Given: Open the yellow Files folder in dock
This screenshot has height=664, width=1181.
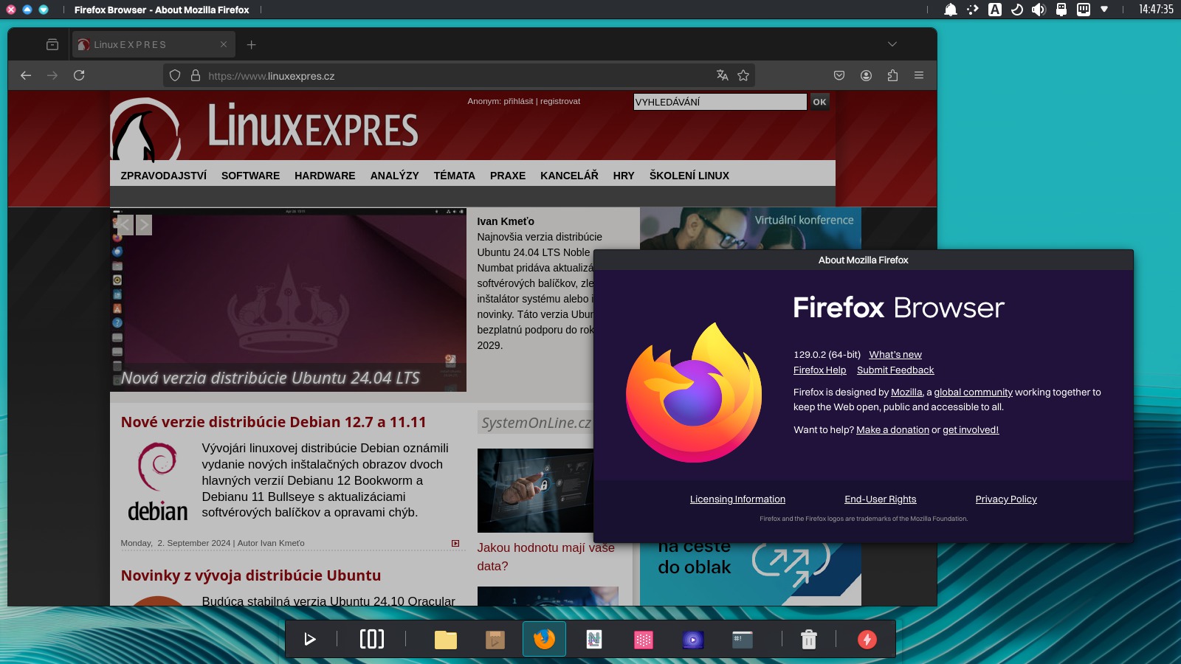Looking at the screenshot, I should pyautogui.click(x=446, y=640).
